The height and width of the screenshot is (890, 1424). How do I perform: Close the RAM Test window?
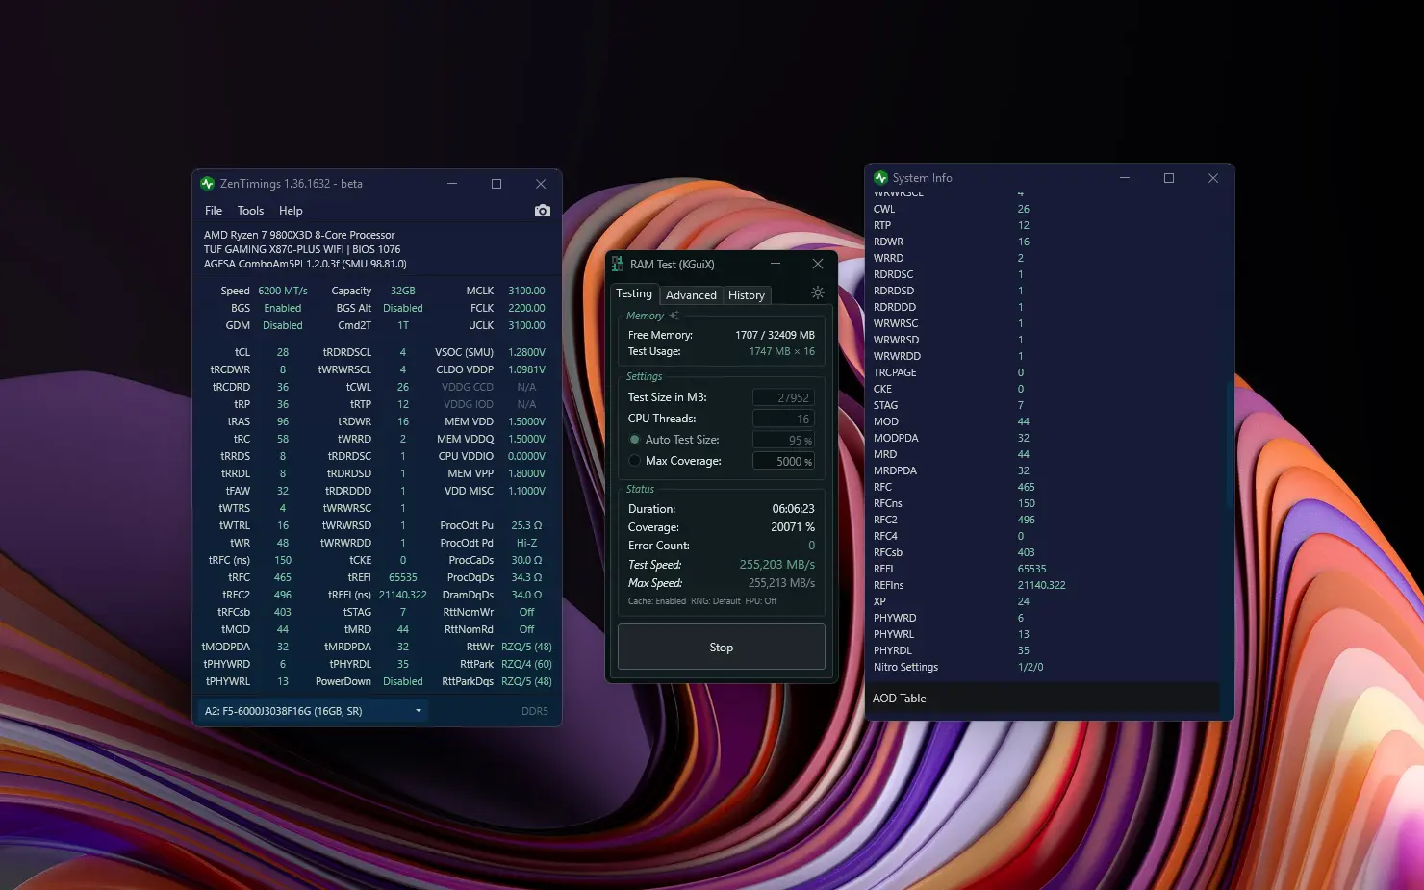(818, 264)
